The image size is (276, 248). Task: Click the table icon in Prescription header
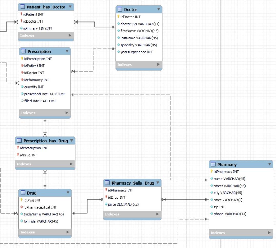tap(23, 51)
